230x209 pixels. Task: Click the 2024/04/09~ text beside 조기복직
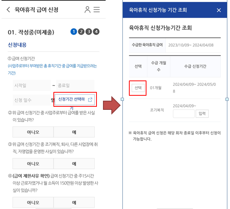pyautogui.click(x=184, y=106)
